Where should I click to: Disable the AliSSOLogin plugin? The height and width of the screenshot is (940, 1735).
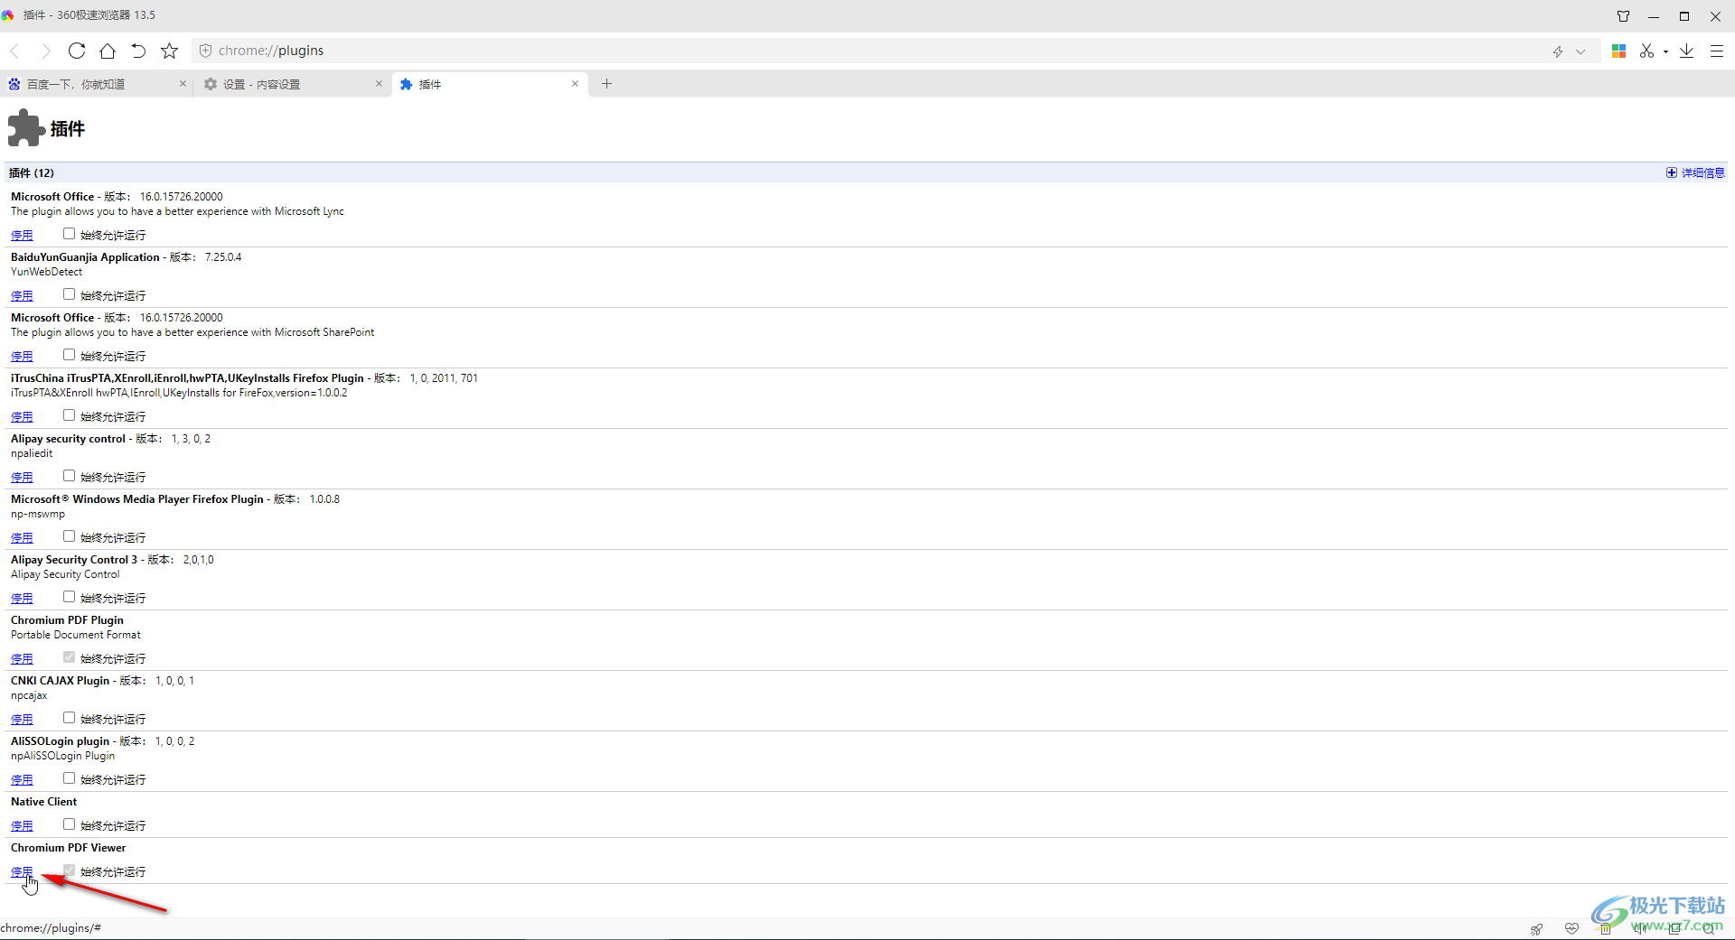(x=22, y=780)
